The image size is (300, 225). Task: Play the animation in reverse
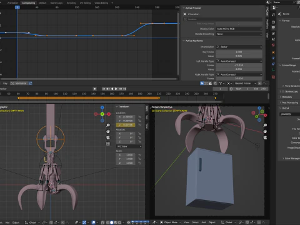click(112, 89)
